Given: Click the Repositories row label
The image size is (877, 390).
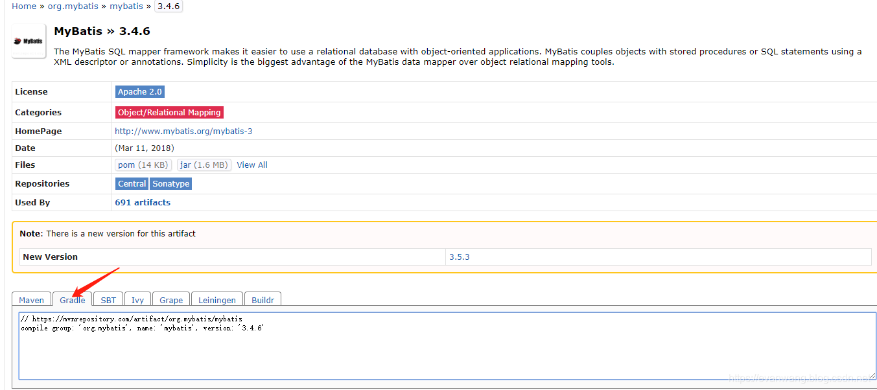Looking at the screenshot, I should click(42, 184).
